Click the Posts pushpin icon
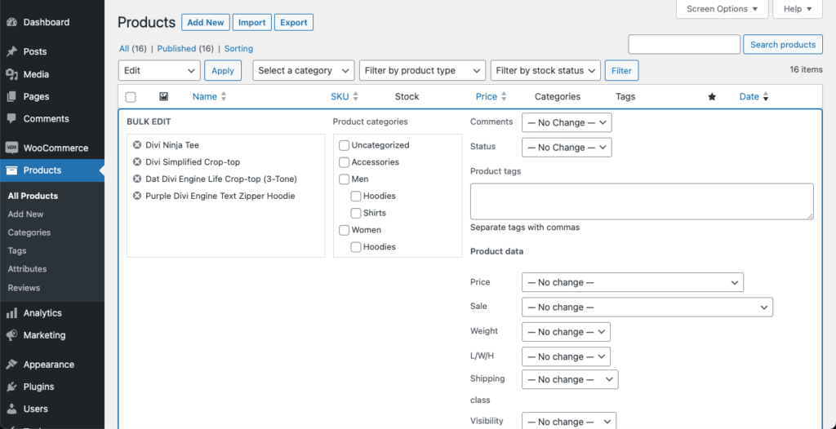Viewport: 836px width, 429px height. (11, 51)
